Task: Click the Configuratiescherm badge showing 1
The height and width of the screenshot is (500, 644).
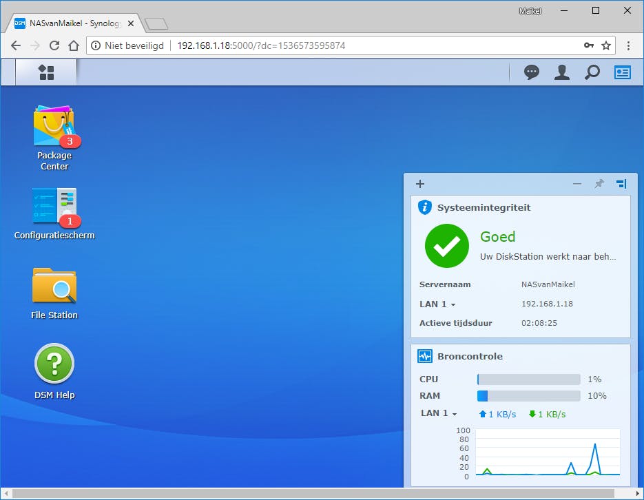Action: point(70,221)
